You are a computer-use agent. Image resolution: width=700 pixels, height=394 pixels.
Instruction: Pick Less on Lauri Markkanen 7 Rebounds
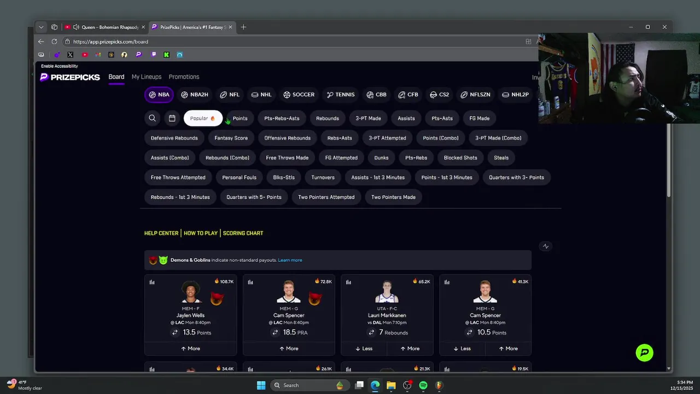tap(364, 349)
